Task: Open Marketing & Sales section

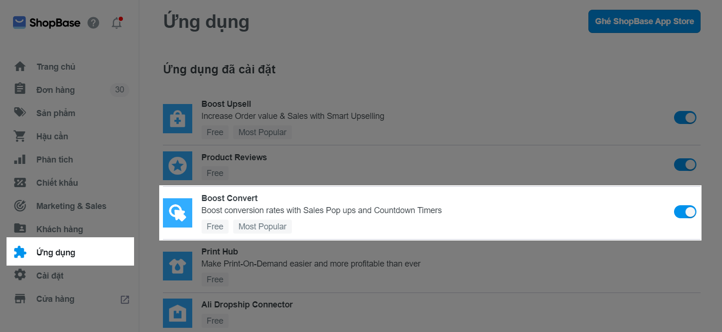Action: [x=71, y=206]
